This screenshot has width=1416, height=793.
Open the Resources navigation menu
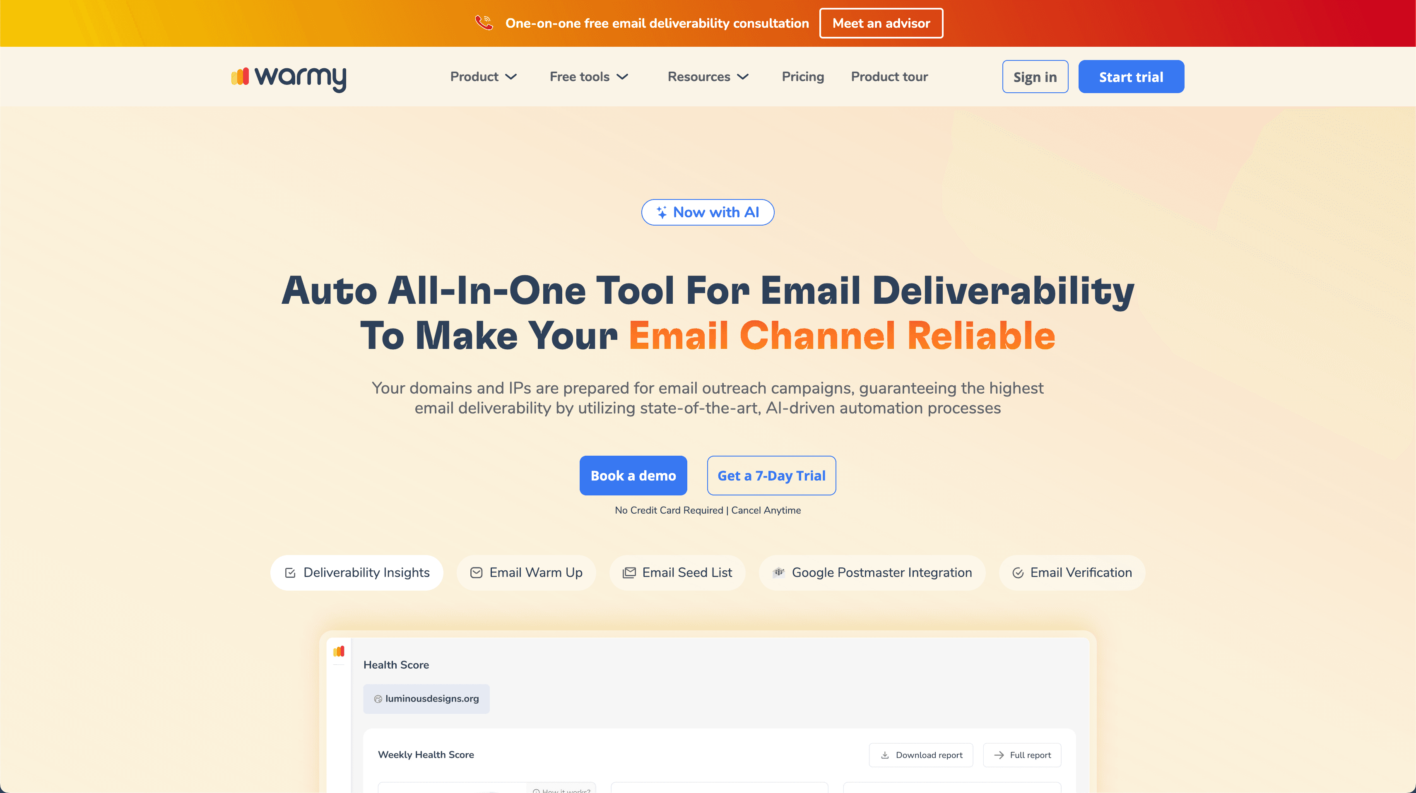(x=708, y=77)
